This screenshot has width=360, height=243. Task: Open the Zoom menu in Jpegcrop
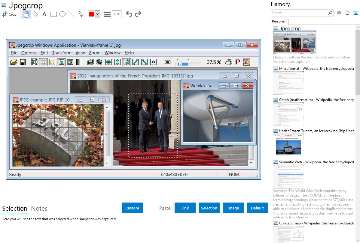(95, 53)
